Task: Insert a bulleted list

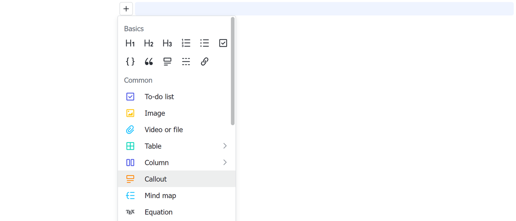Action: [x=204, y=43]
